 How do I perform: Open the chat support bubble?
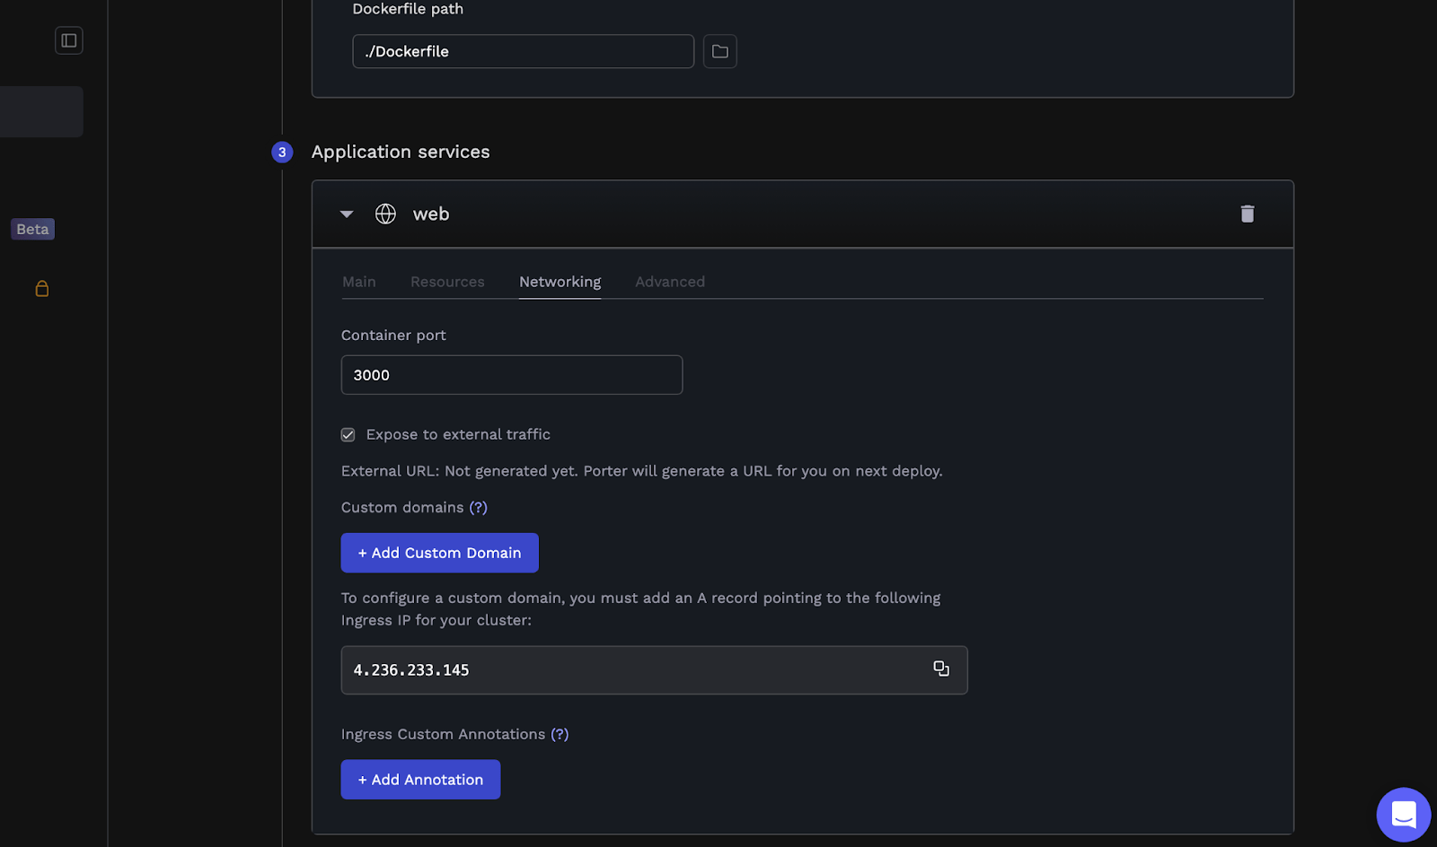tap(1404, 815)
